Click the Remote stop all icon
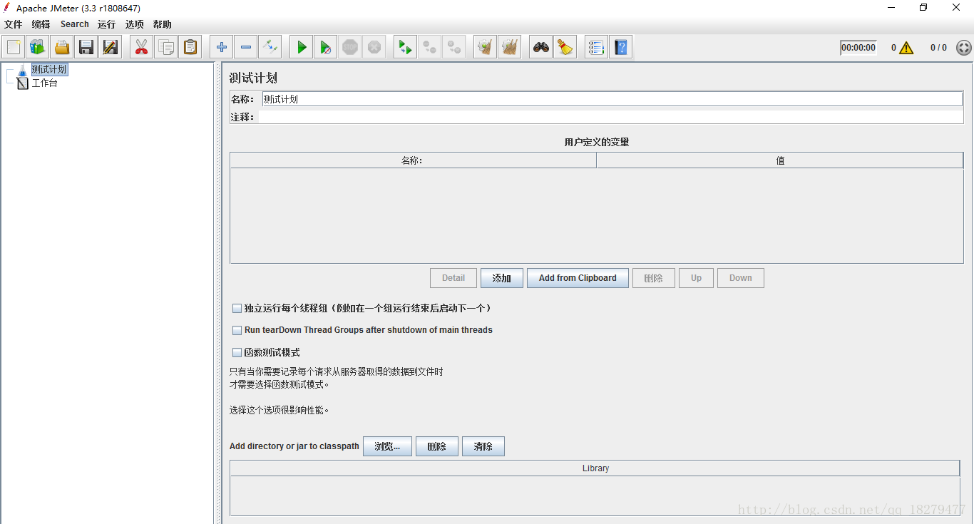Image resolution: width=974 pixels, height=524 pixels. click(x=430, y=47)
